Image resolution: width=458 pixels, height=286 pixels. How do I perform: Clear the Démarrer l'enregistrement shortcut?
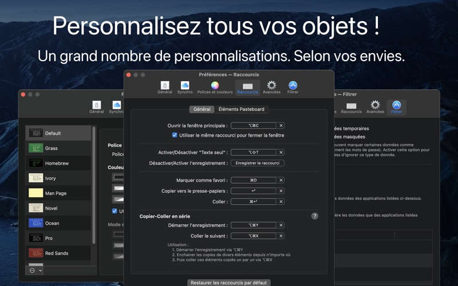(x=281, y=225)
